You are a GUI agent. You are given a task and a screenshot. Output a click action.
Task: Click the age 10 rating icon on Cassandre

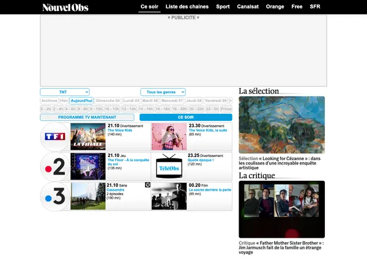147,185
